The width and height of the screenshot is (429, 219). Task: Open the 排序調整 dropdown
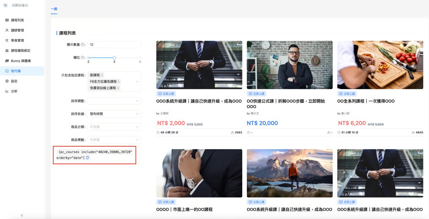[114, 101]
